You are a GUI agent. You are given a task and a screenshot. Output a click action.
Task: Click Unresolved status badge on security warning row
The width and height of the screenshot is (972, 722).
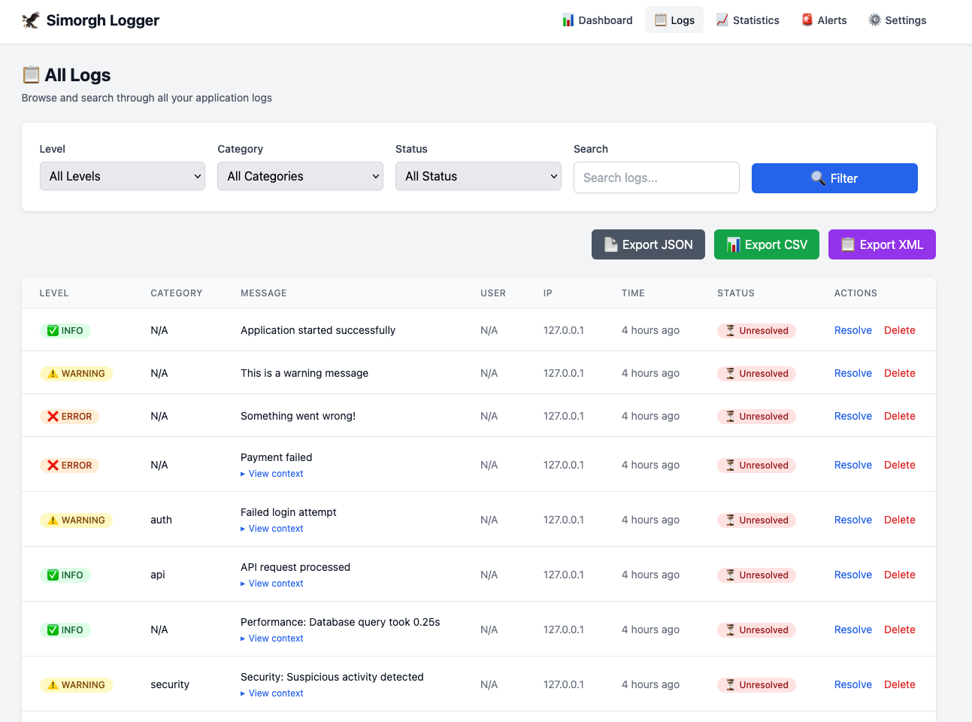(756, 684)
